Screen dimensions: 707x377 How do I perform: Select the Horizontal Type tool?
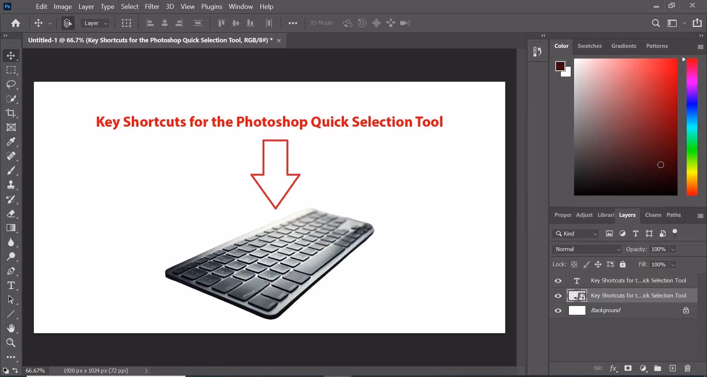point(11,285)
